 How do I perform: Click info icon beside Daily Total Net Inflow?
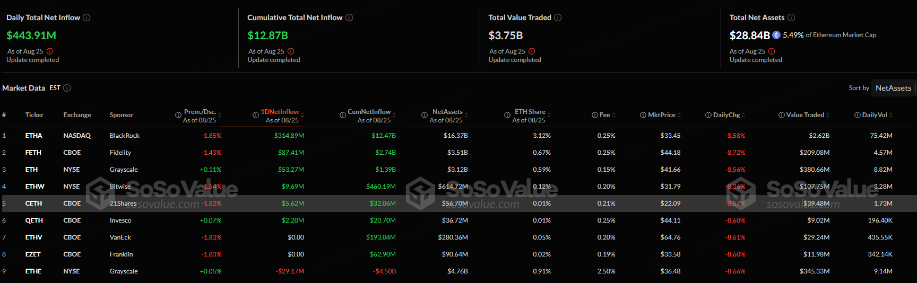coord(86,17)
